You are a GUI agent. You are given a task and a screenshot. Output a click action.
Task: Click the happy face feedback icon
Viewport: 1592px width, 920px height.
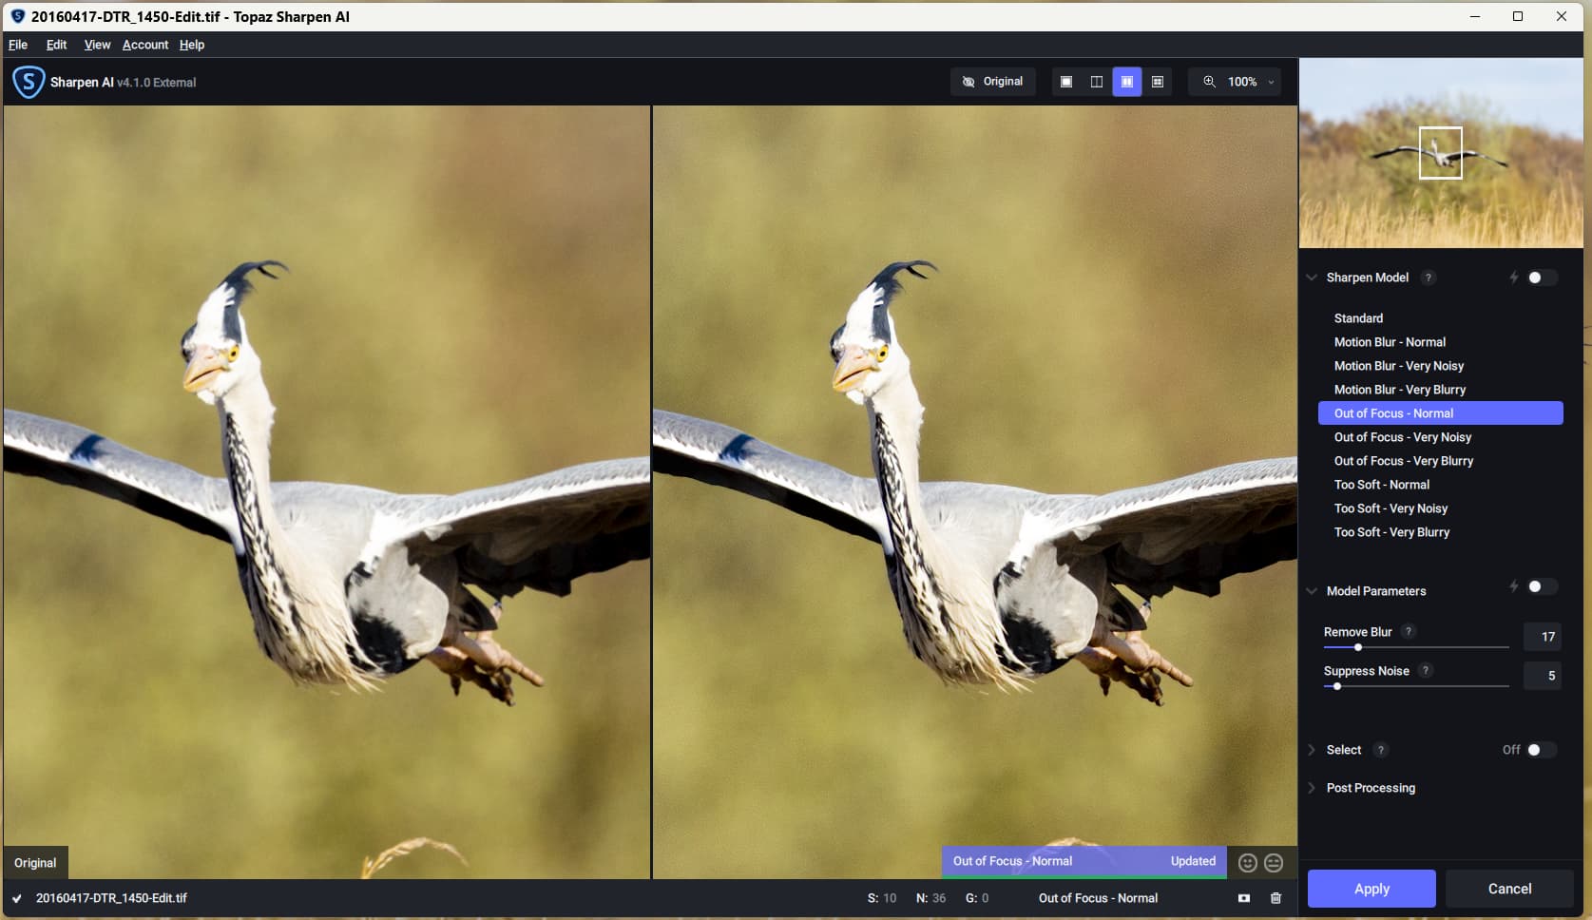pyautogui.click(x=1248, y=862)
